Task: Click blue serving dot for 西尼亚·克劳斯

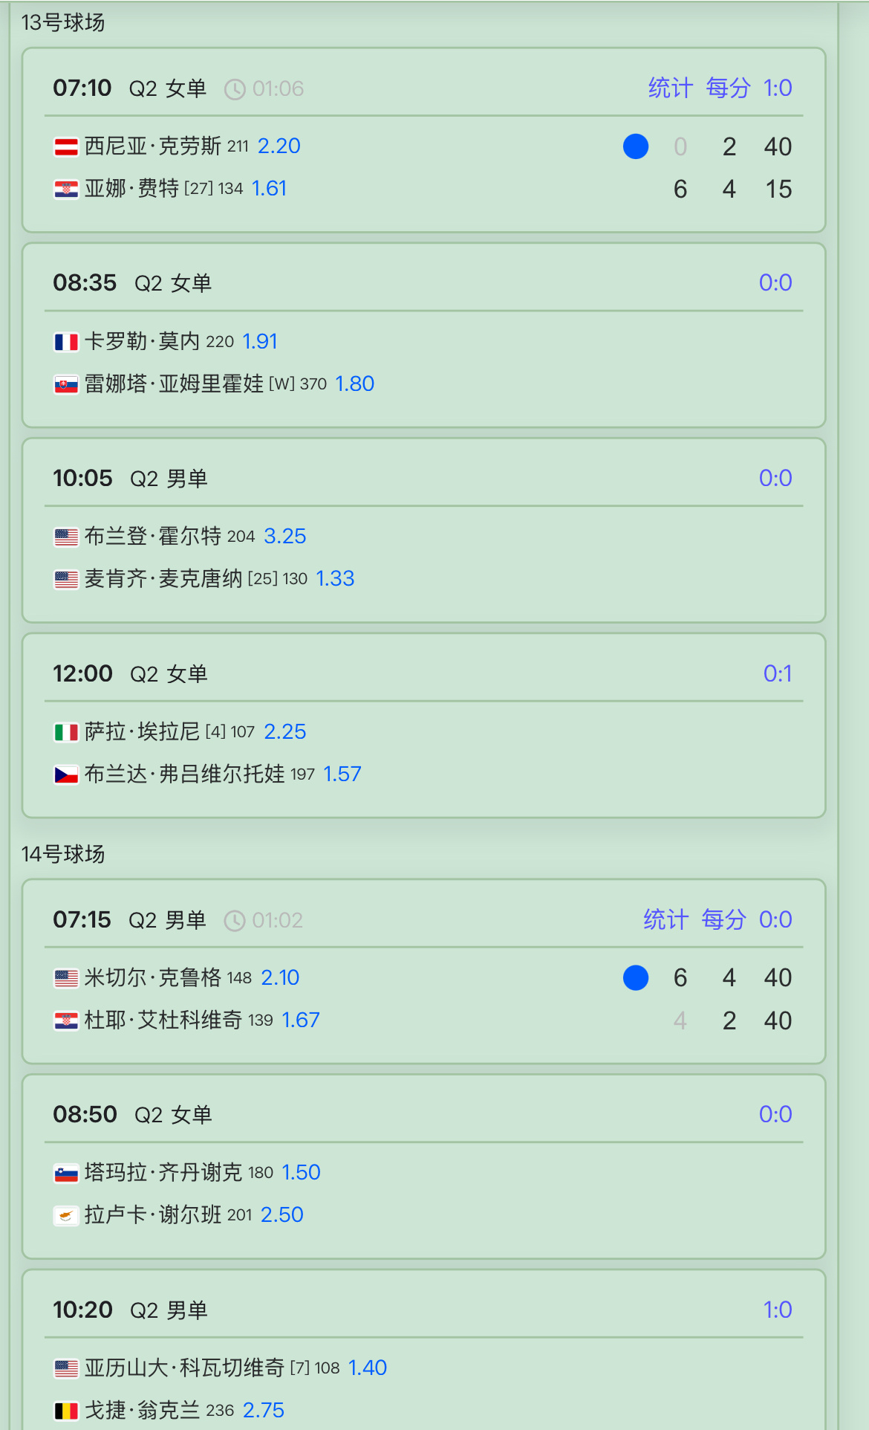Action: [636, 146]
